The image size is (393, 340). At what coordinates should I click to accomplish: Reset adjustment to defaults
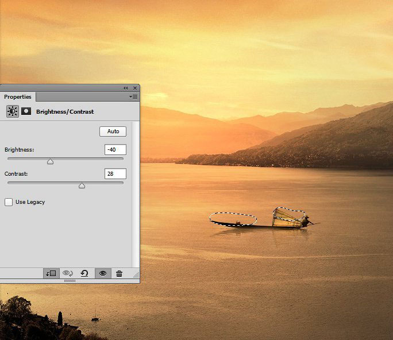(x=84, y=273)
